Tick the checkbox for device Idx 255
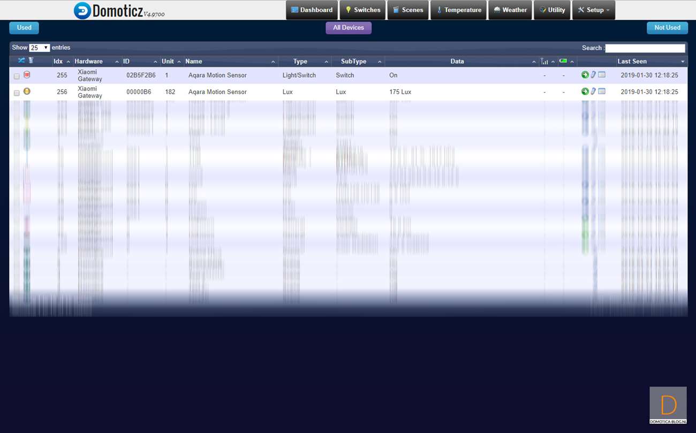696x433 pixels. [17, 76]
